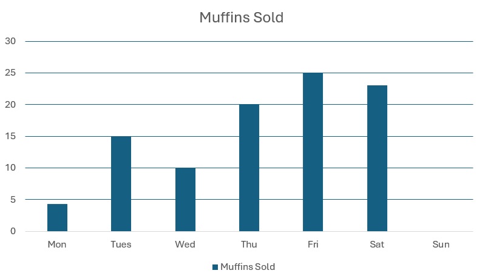The image size is (488, 279).
Task: Select the Monday bar in the chart
Action: point(57,218)
